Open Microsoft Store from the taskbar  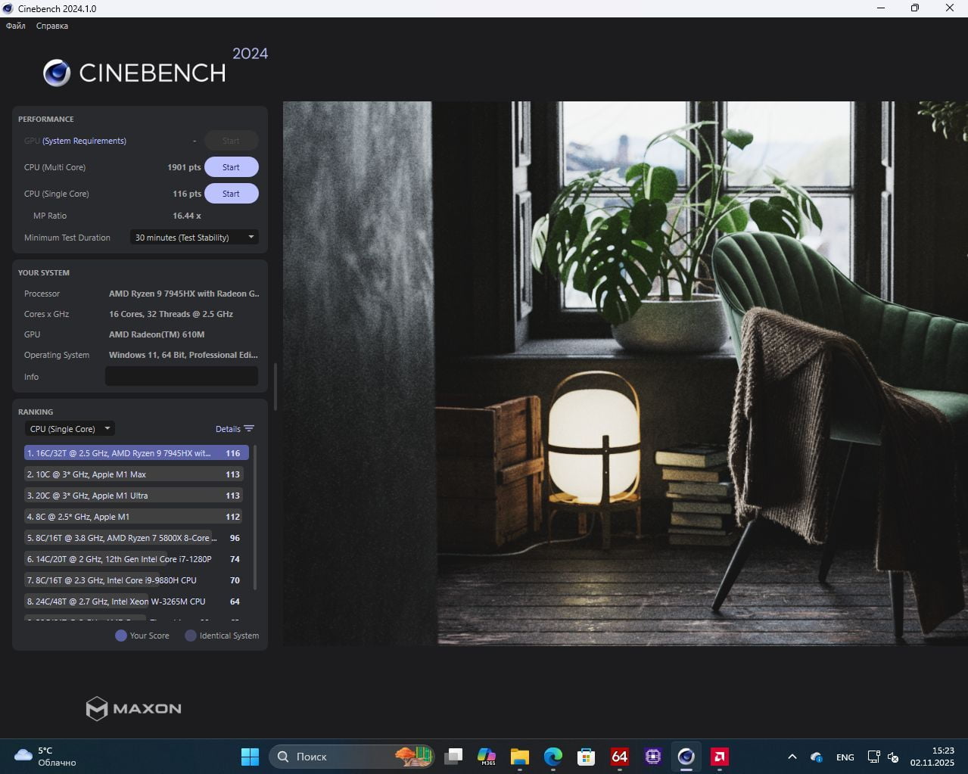pos(587,757)
